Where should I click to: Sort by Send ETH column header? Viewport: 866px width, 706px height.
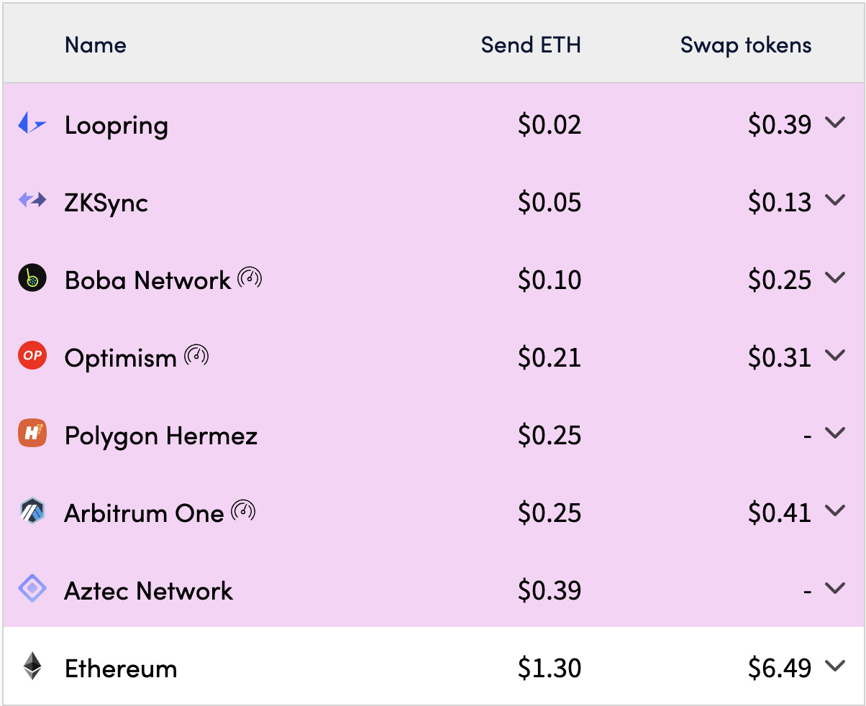tap(530, 45)
